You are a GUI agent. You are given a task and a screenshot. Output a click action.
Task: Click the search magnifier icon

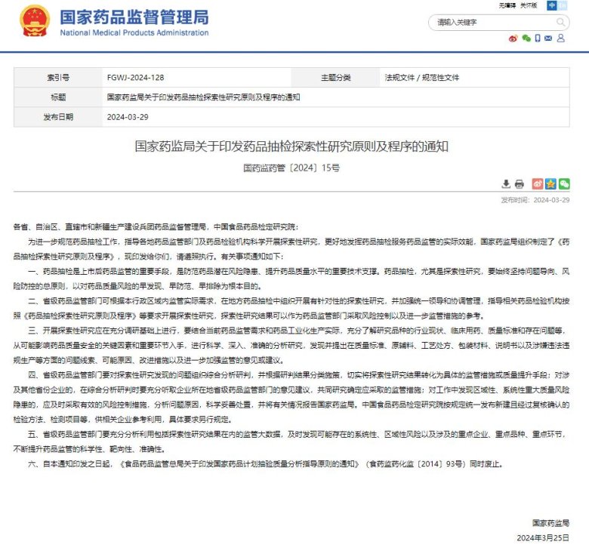[x=560, y=23]
